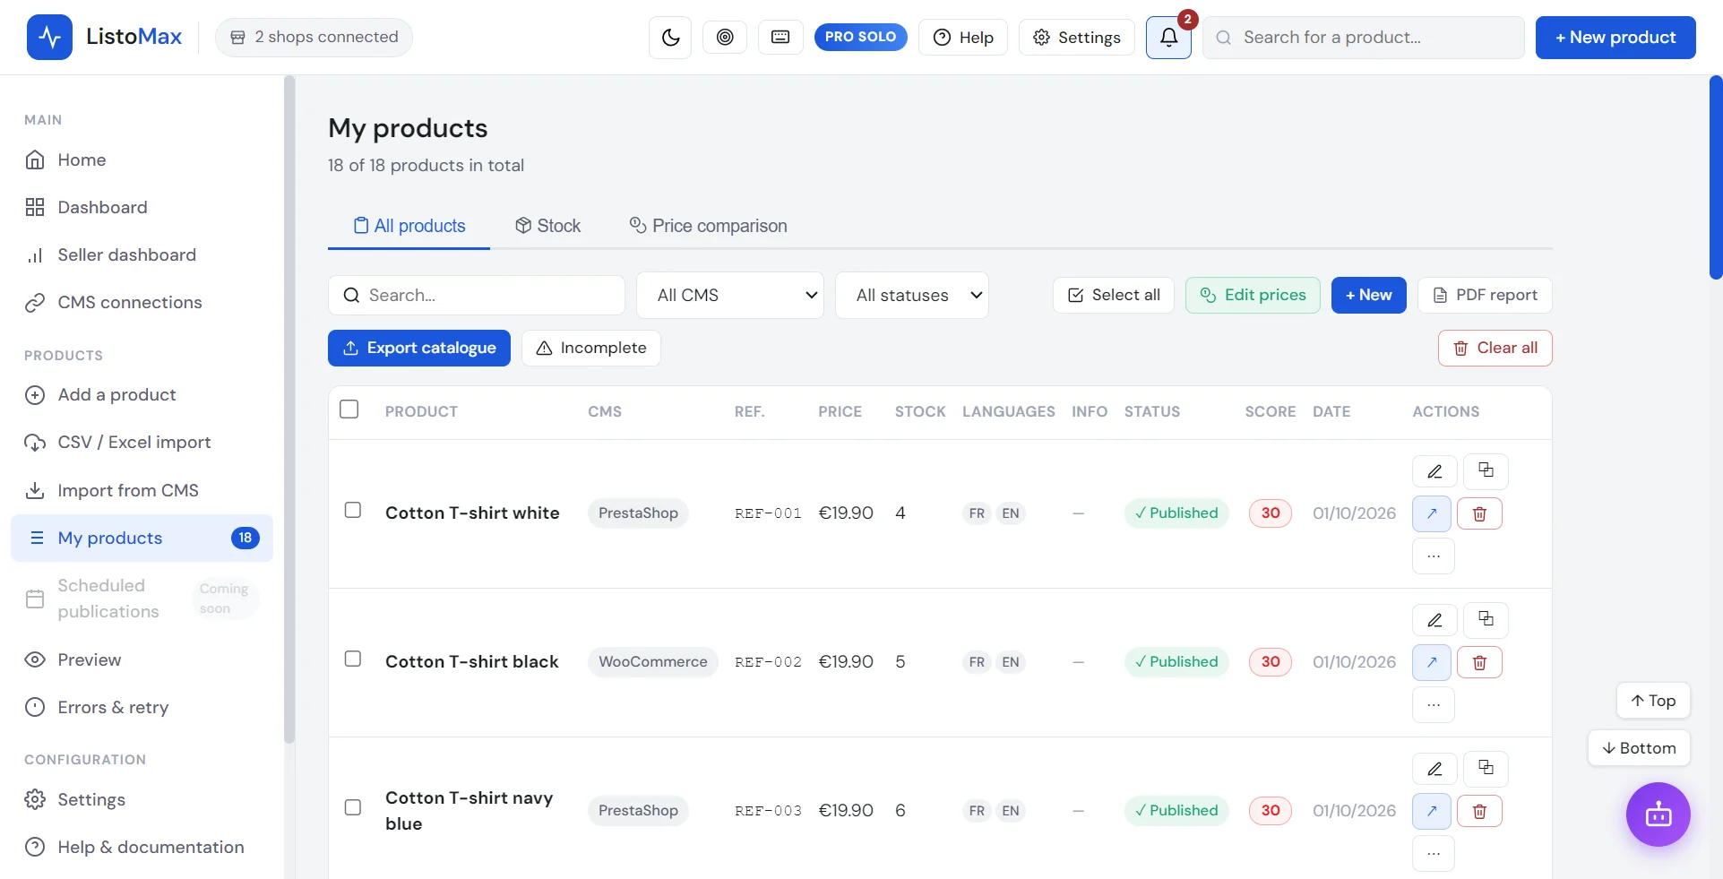Viewport: 1723px width, 879px height.
Task: Switch to the All products tab
Action: pyautogui.click(x=409, y=226)
